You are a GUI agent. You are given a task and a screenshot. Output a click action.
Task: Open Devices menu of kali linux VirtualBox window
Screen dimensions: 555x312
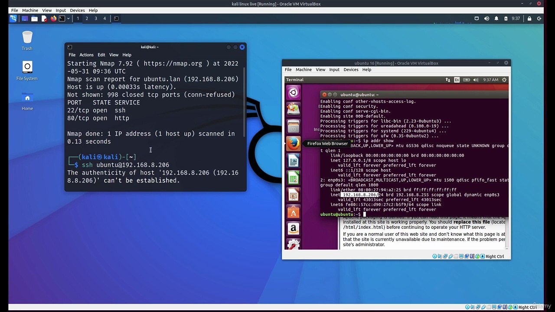77,10
